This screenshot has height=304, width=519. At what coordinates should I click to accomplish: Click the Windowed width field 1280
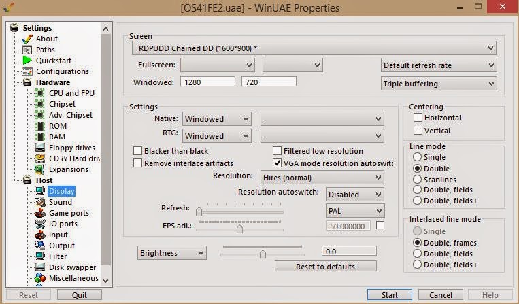[x=207, y=82]
